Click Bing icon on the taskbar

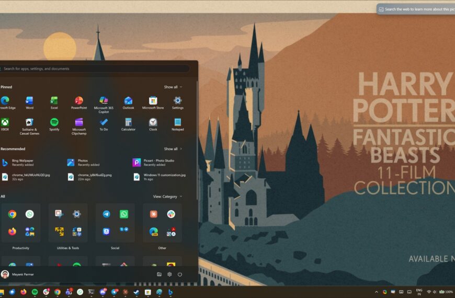[x=170, y=292]
